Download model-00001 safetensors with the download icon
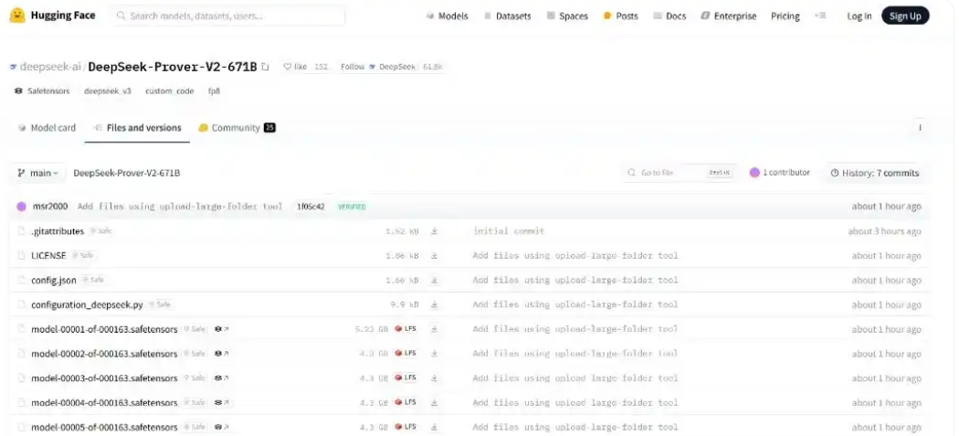The width and height of the screenshot is (959, 436). (434, 329)
